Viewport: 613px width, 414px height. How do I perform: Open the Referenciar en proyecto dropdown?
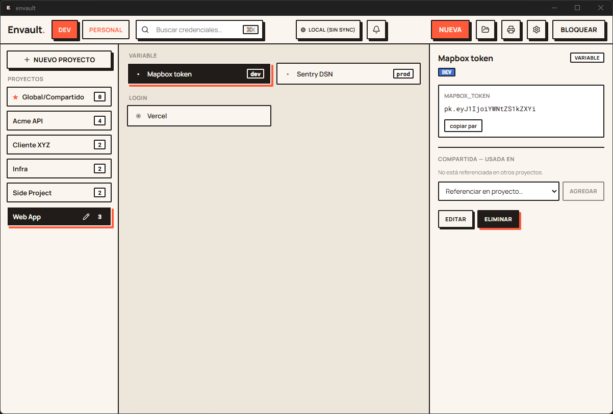pos(499,191)
